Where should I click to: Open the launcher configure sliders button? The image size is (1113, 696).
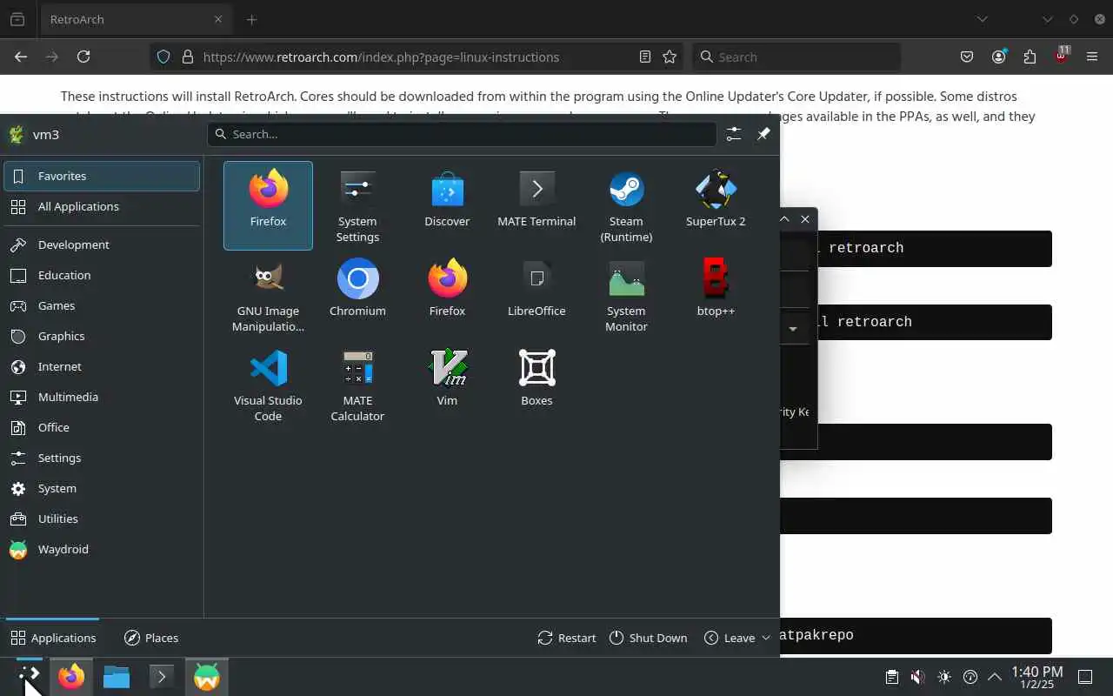734,134
